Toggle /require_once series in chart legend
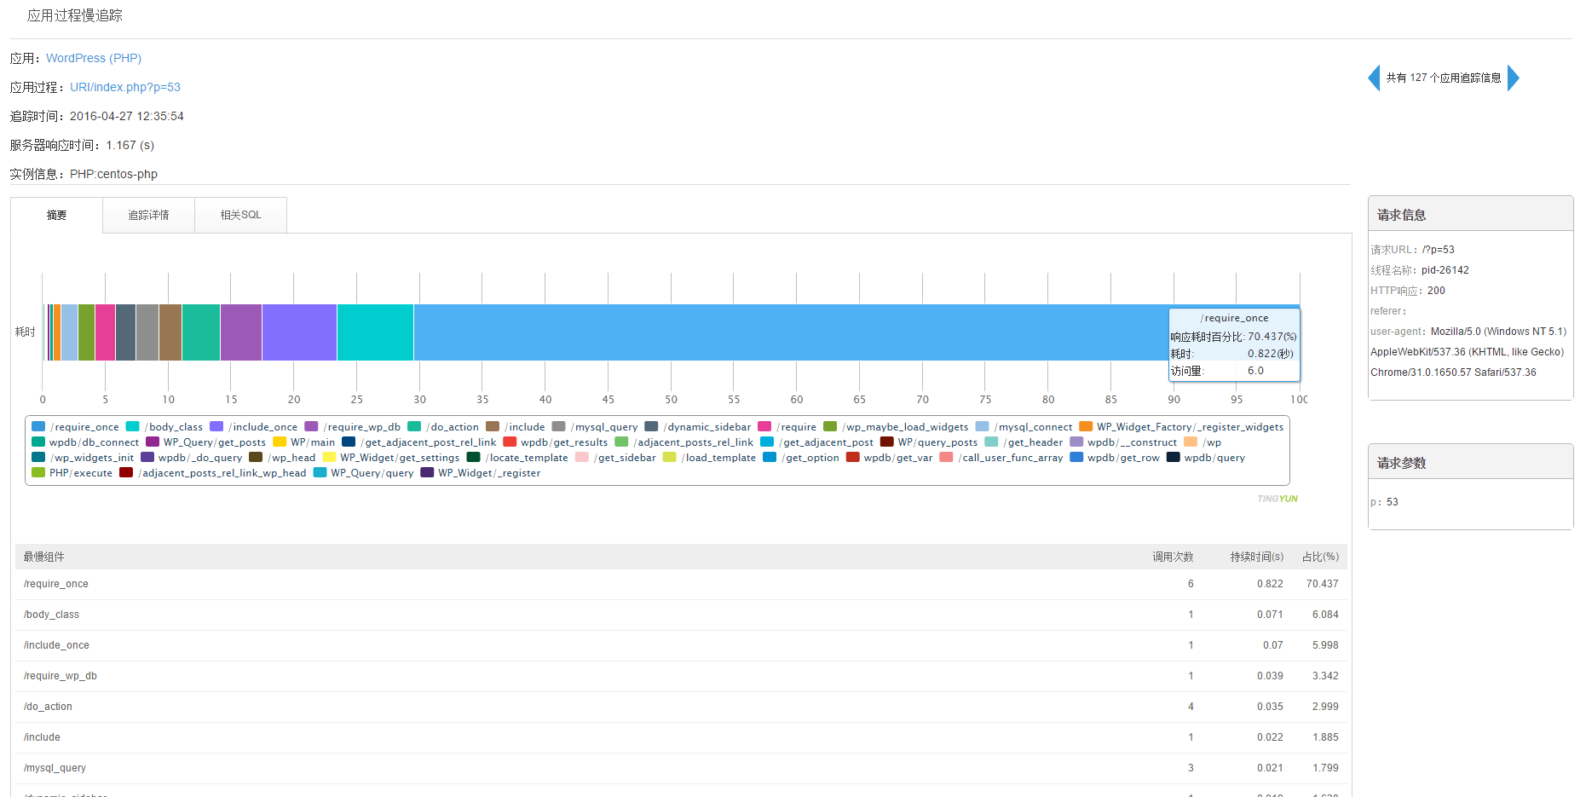 click(x=75, y=427)
